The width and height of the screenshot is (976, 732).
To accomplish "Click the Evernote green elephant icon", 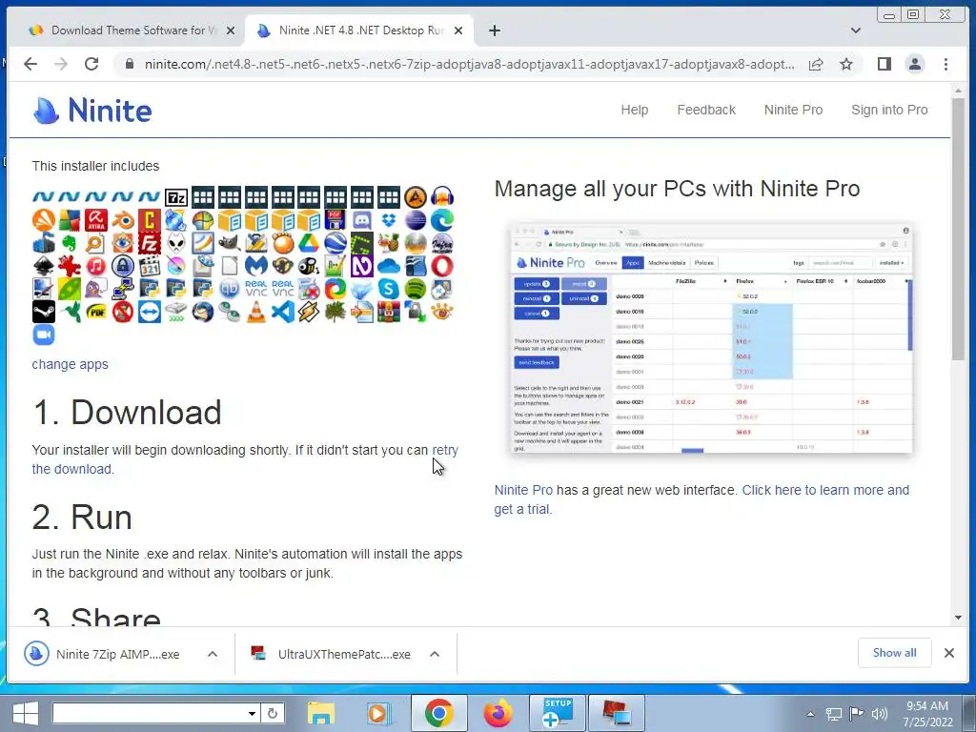I will click(x=70, y=243).
